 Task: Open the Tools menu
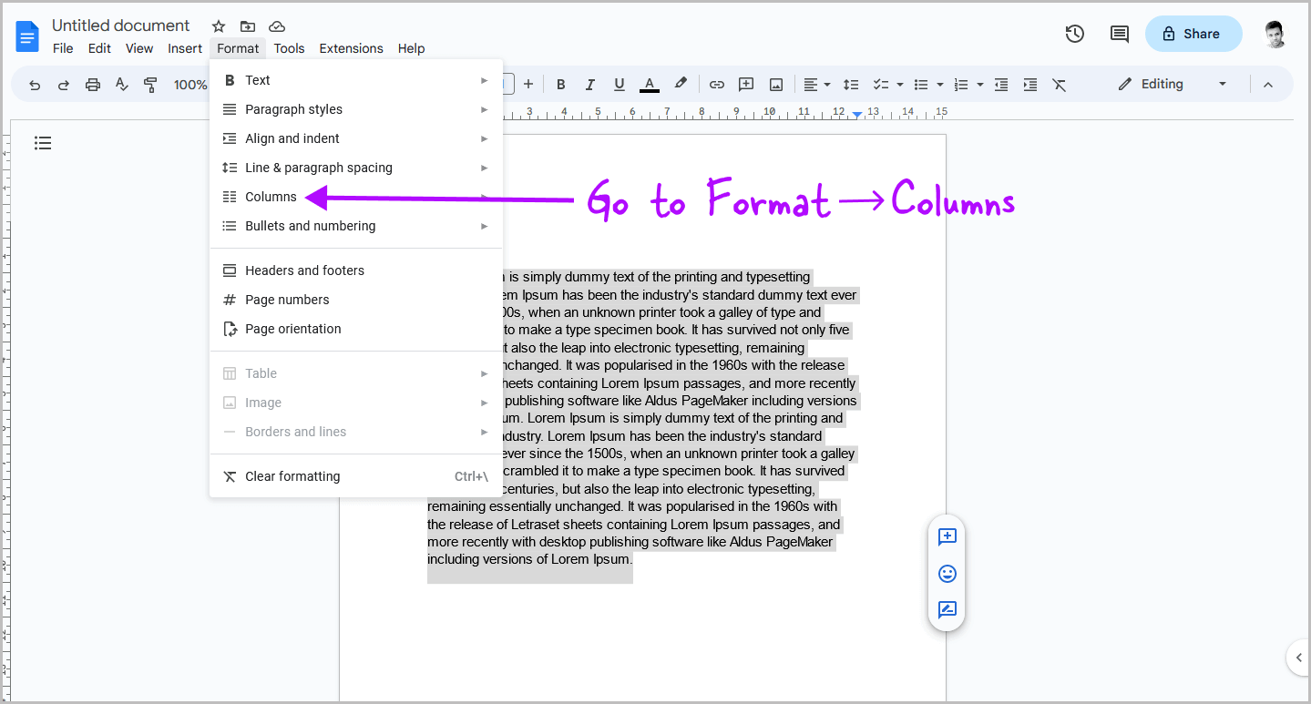click(289, 48)
